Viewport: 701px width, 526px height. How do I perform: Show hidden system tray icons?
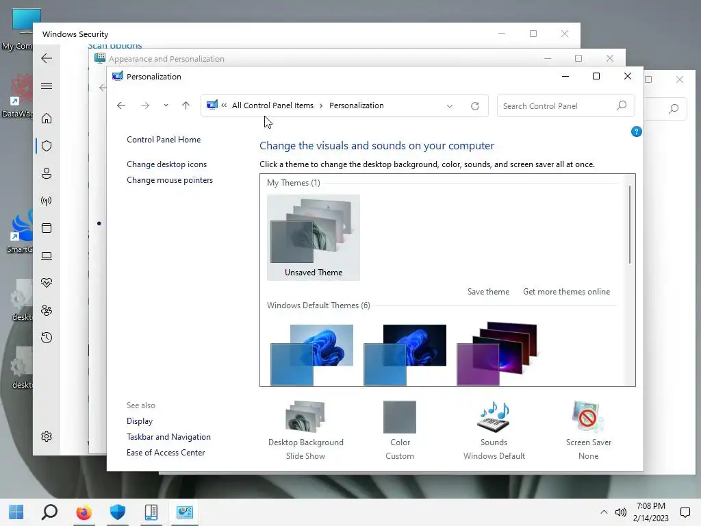coord(604,512)
